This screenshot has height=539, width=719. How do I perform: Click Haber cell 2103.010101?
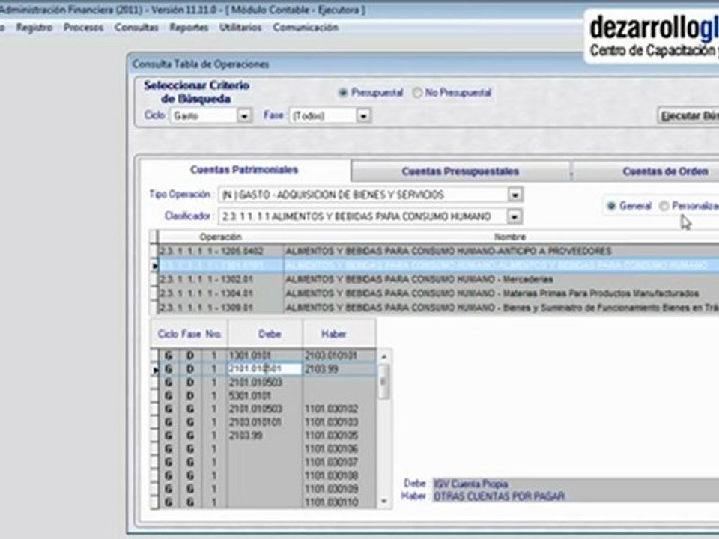coord(339,356)
